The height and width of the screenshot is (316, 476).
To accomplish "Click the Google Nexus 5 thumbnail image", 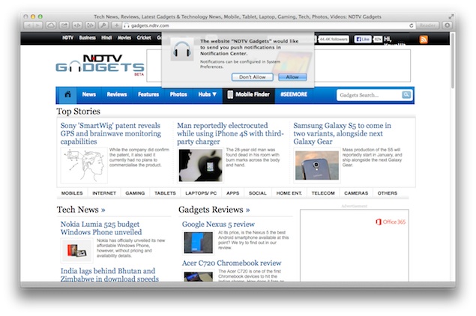I will click(198, 243).
